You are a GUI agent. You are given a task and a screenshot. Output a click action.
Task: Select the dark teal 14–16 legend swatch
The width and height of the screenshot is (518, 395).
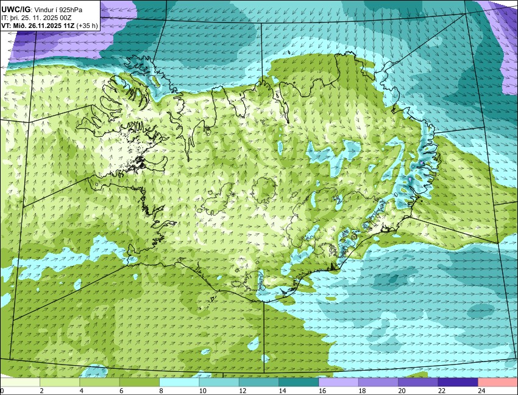299,382
